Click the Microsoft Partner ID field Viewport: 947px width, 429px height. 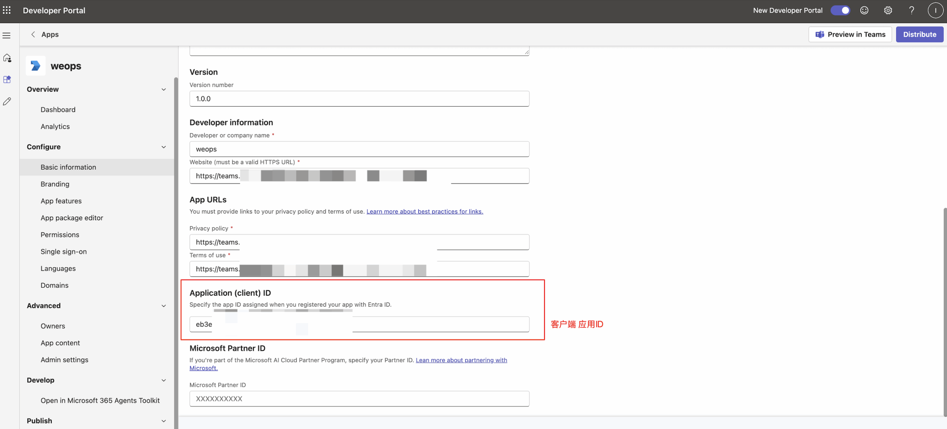[359, 399]
